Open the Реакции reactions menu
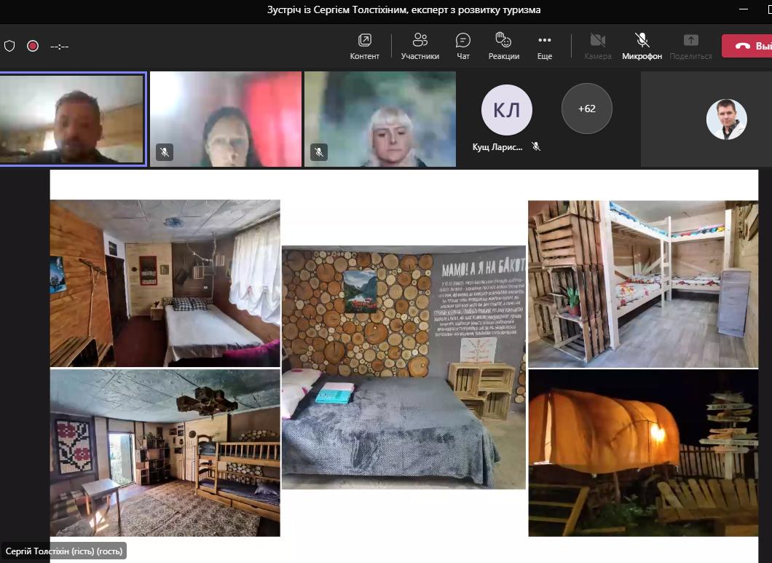The height and width of the screenshot is (563, 772). (503, 46)
